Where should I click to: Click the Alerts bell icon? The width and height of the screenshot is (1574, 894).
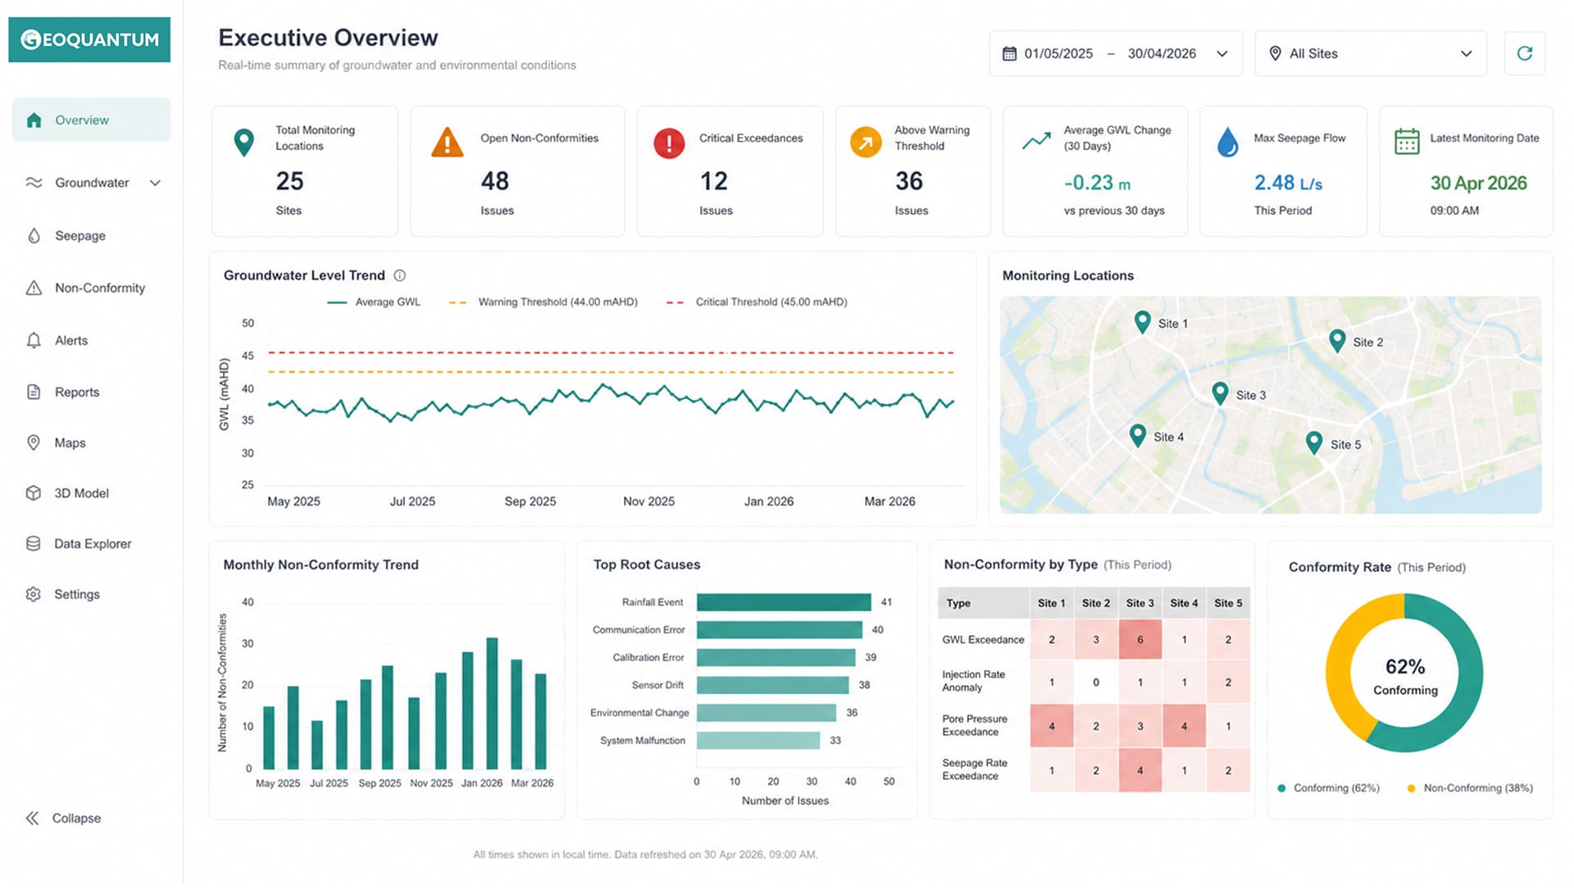point(34,340)
